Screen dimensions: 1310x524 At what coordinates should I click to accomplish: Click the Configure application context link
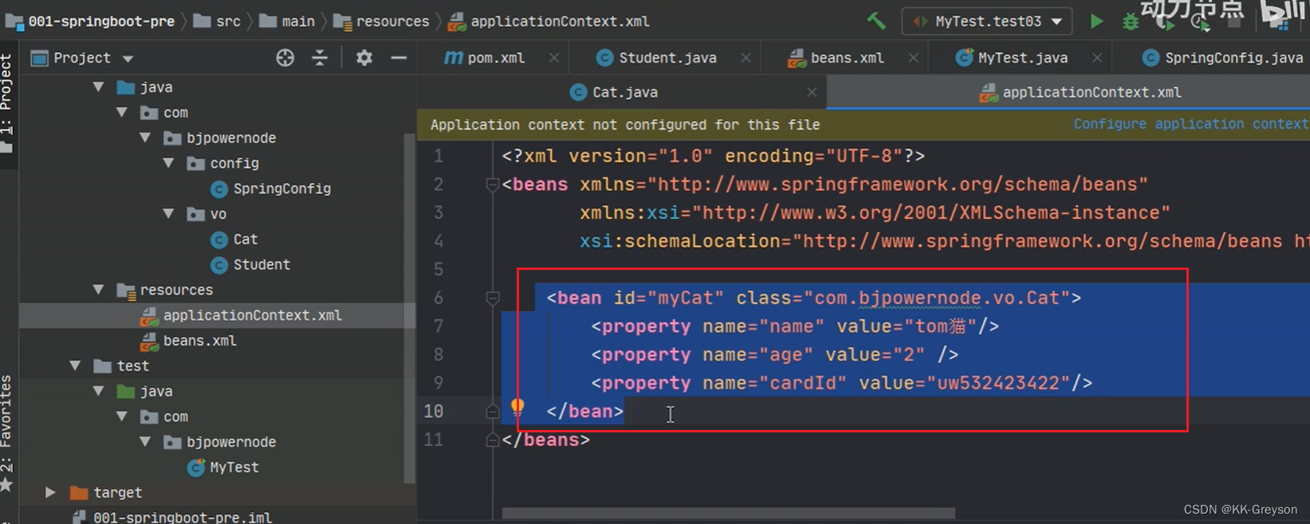pyautogui.click(x=1191, y=123)
